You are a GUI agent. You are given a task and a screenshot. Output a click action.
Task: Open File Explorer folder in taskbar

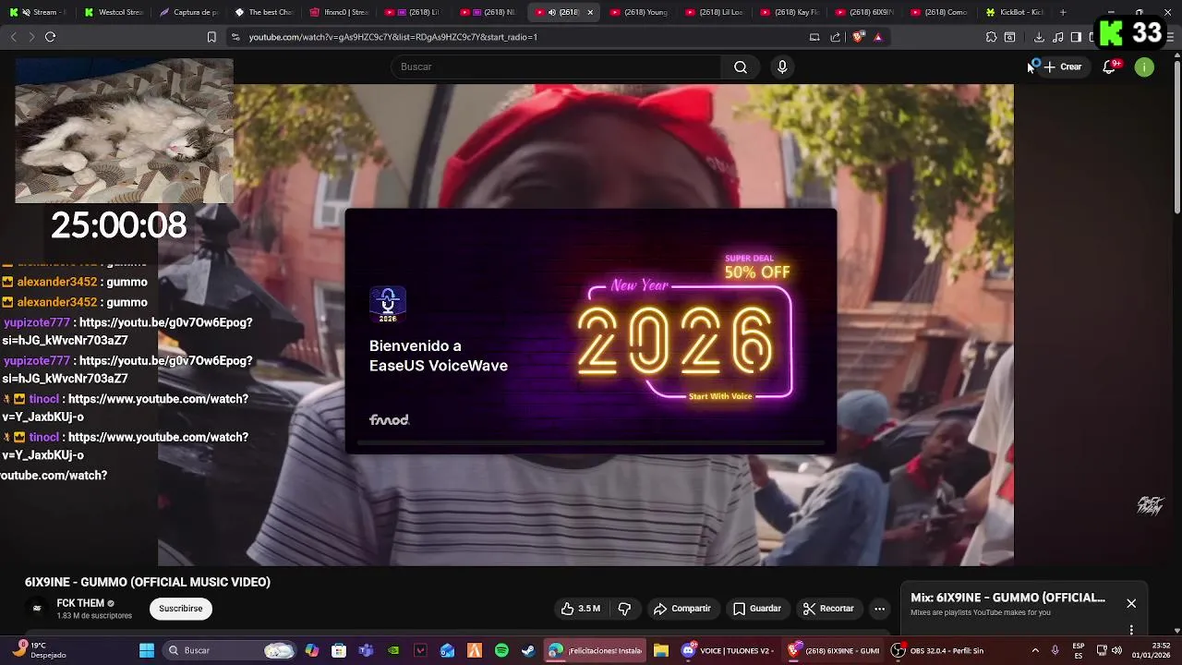click(x=661, y=650)
